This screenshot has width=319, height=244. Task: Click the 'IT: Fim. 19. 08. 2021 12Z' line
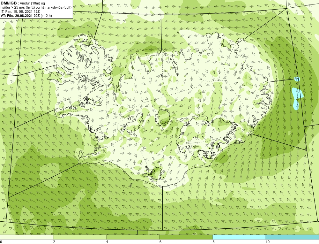(x=20, y=11)
